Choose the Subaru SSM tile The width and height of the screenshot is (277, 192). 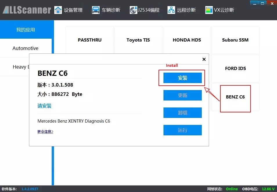[x=235, y=40]
